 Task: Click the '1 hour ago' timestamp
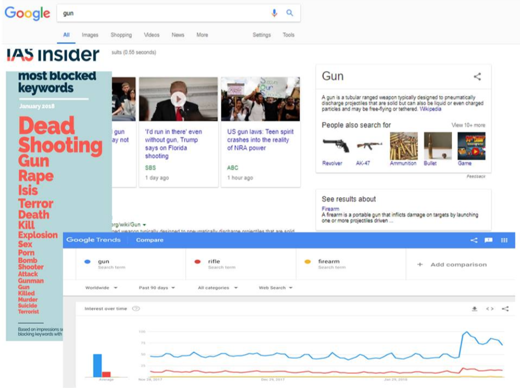click(240, 178)
